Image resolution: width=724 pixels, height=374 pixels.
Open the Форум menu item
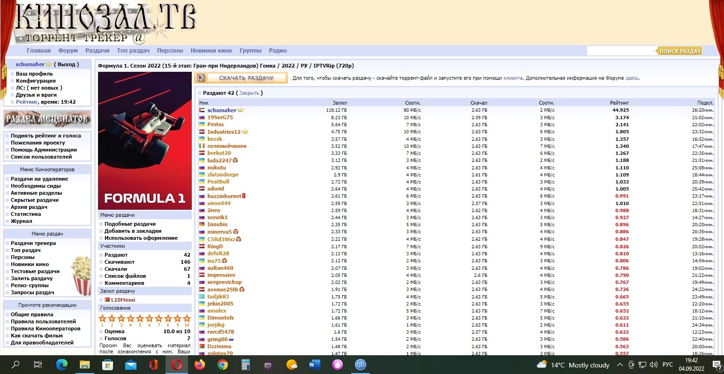68,51
